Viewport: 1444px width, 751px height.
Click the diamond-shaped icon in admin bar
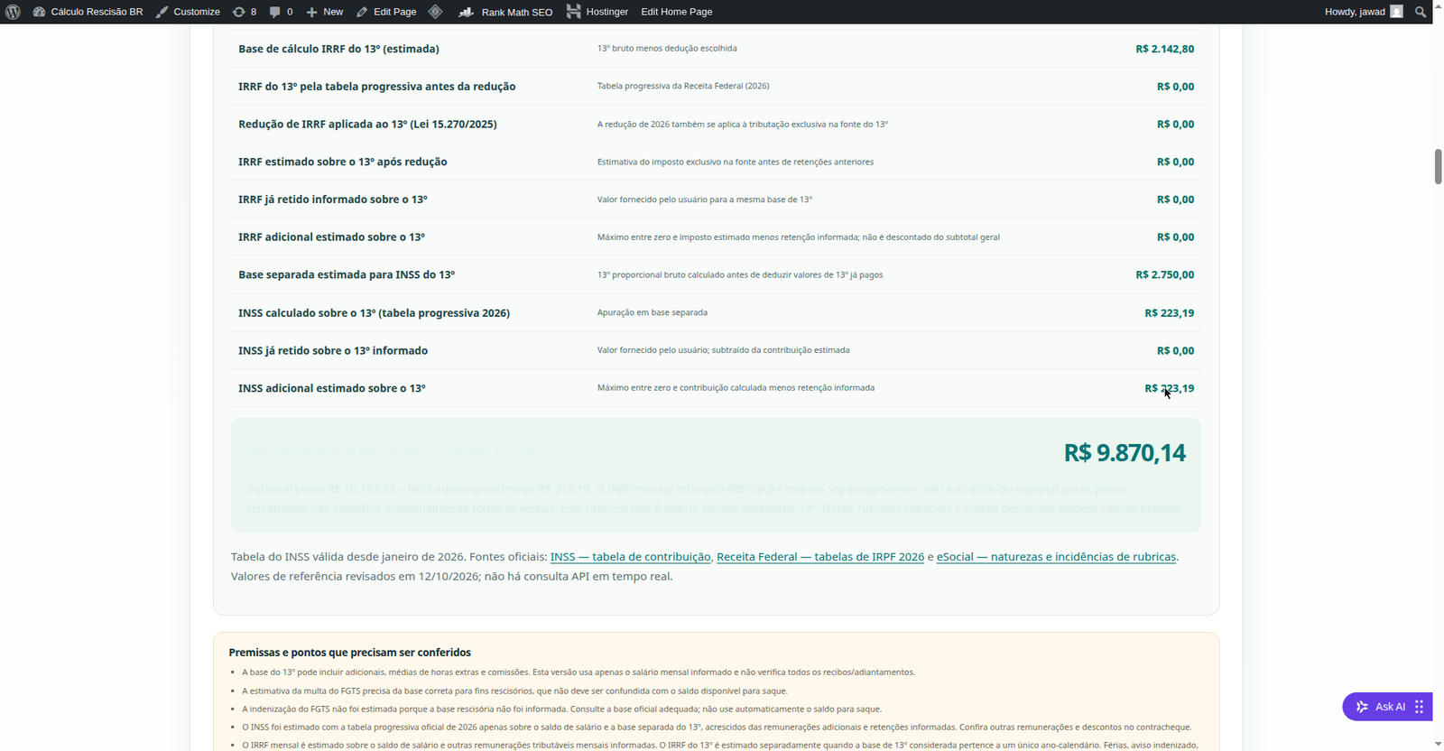coord(435,12)
